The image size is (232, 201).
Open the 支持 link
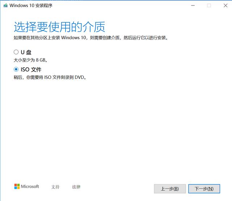tap(55, 187)
